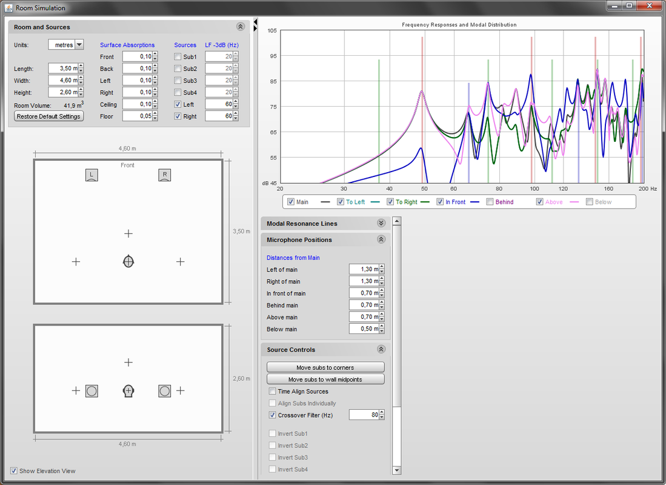Click the right speaker square in elevation view

(165, 390)
